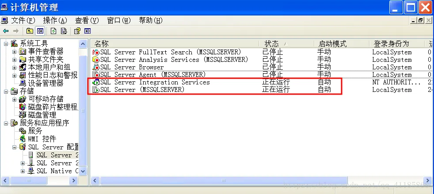The image size is (434, 194).
Task: Click the 系统工具 icon
Action: (x=14, y=43)
